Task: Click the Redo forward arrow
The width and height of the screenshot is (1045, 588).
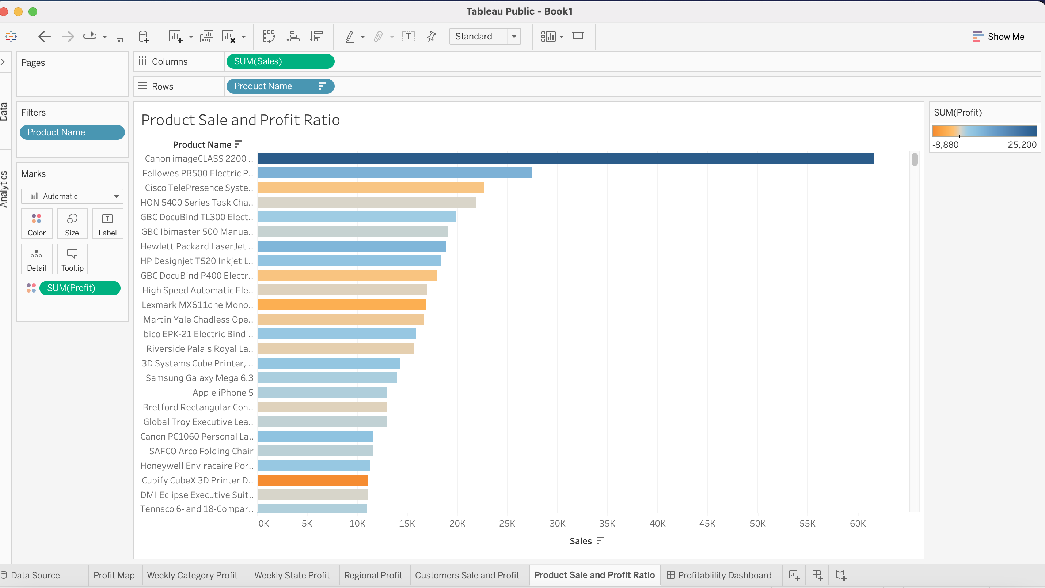Action: [x=68, y=37]
